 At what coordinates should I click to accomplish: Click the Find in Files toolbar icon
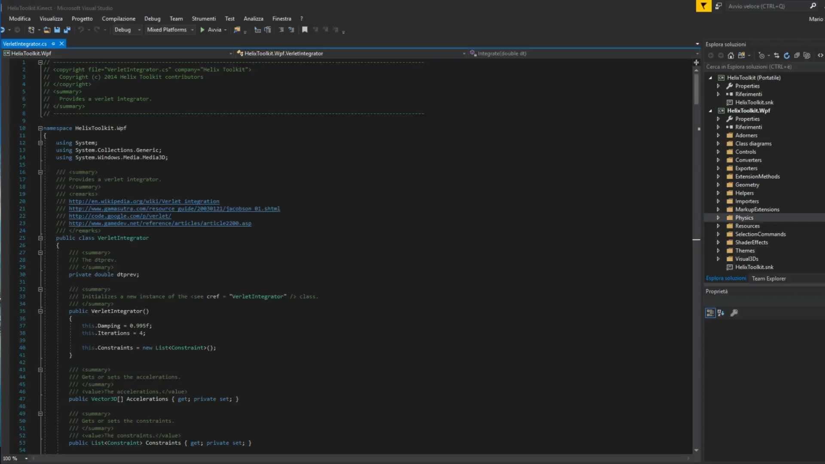pyautogui.click(x=237, y=30)
